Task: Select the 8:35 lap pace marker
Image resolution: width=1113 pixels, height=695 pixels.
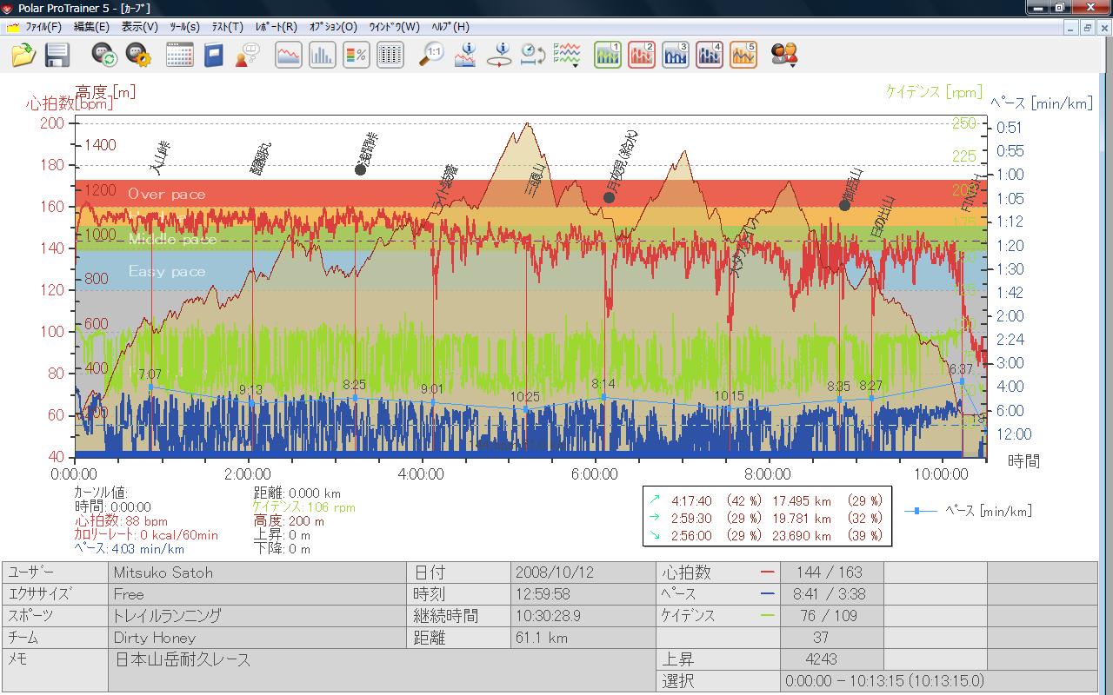Action: [839, 399]
